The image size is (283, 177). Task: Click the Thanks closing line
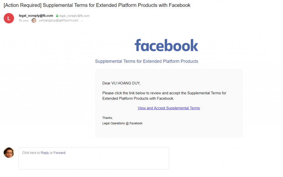point(108,118)
